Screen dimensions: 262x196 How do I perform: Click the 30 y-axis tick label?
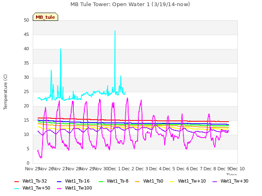(26, 78)
